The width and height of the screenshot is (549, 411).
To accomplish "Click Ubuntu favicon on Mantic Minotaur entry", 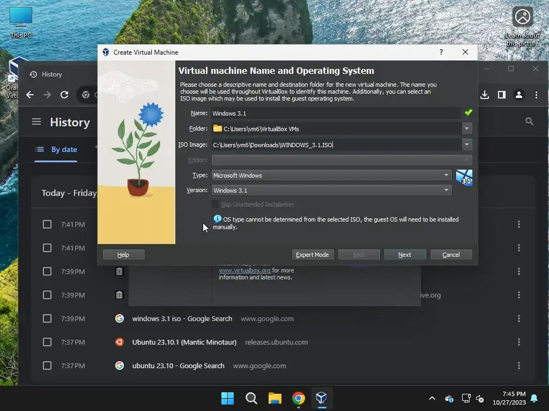I will coord(120,342).
